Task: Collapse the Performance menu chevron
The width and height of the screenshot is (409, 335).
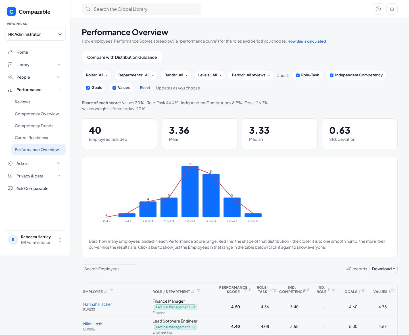Action: [60, 90]
